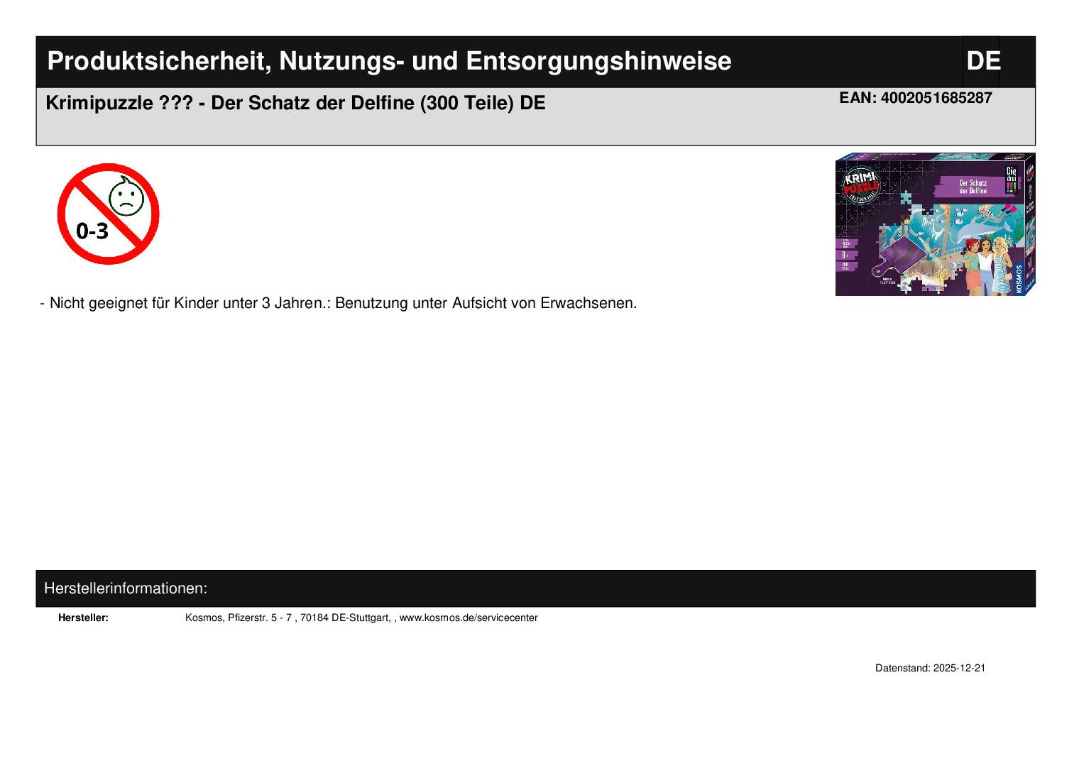Viewport: 1079px width, 763px height.
Task: Click the Datenstand 2025-12-21 date
Action: coord(930,669)
